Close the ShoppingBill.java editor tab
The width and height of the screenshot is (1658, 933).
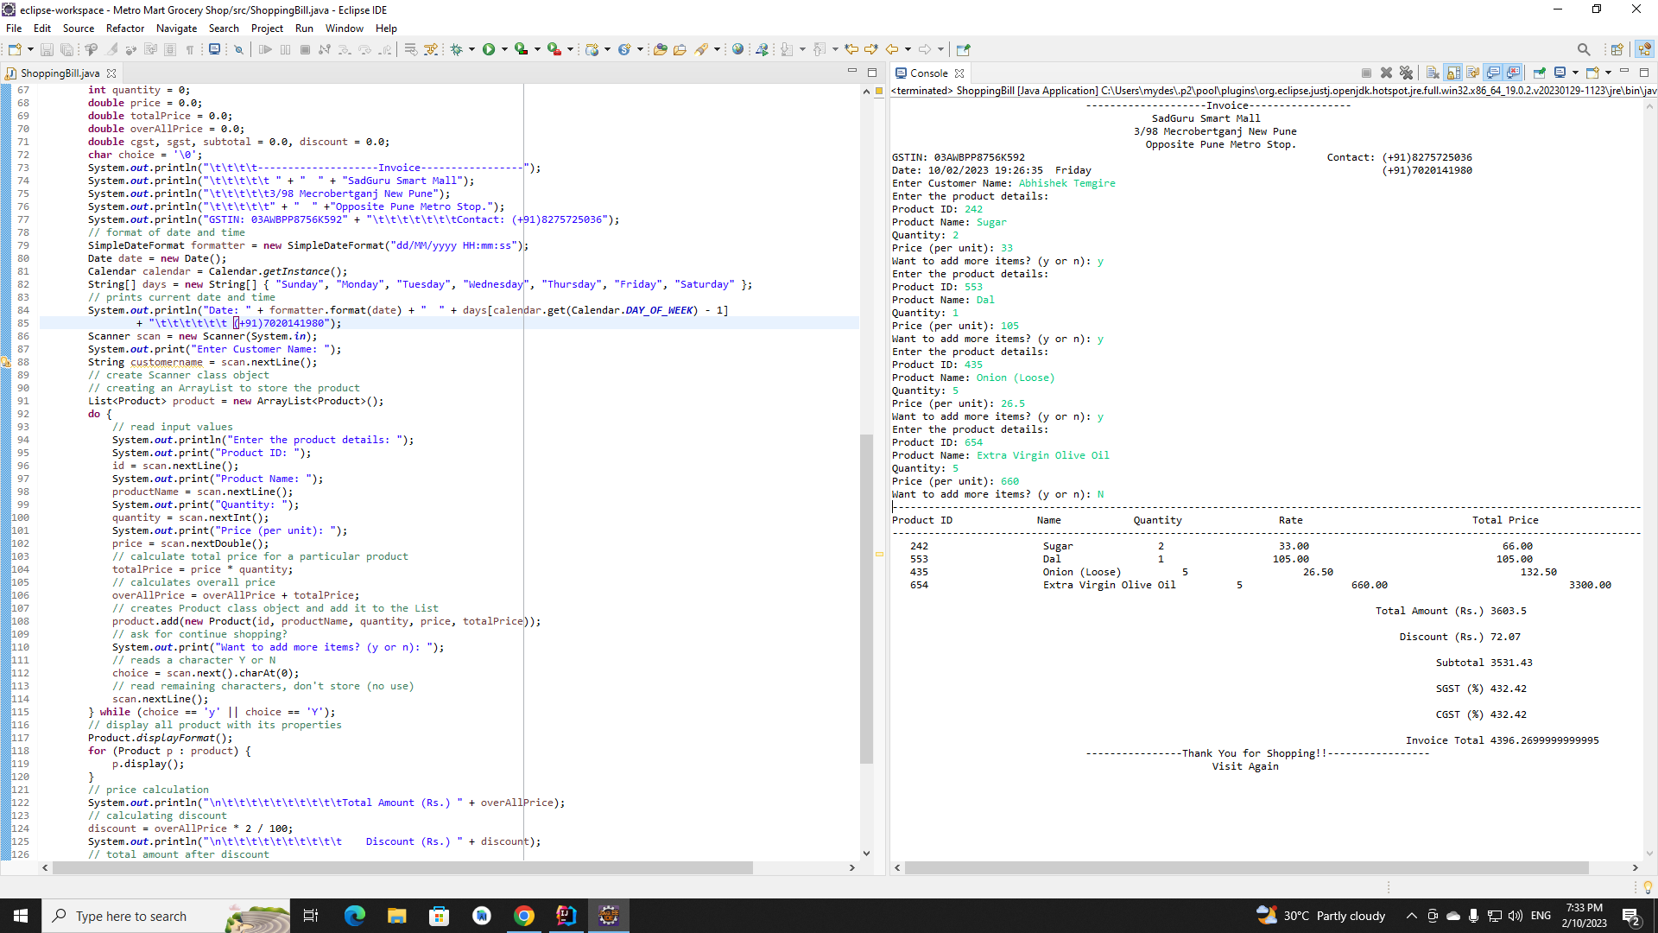click(x=111, y=73)
